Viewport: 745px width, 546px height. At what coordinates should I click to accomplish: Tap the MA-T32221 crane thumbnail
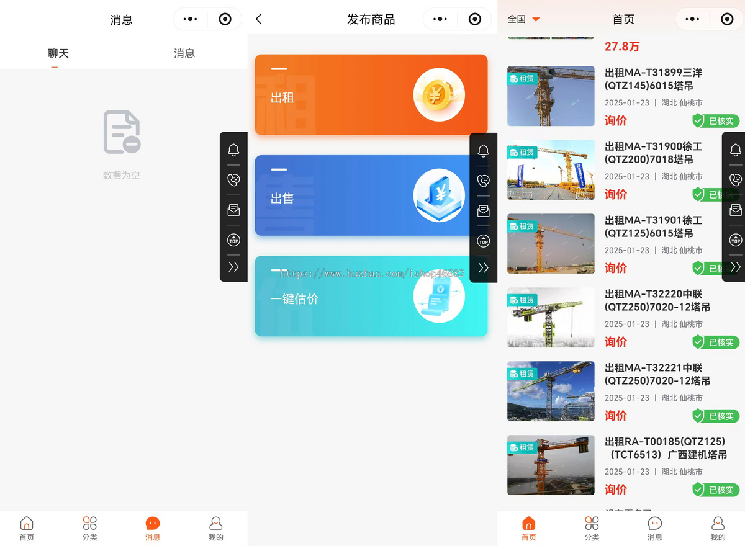(x=551, y=392)
